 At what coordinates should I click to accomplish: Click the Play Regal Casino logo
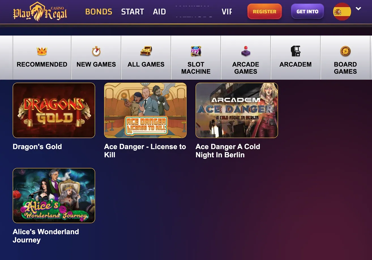[40, 12]
